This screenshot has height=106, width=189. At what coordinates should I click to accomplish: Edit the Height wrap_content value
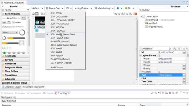pos(172,62)
